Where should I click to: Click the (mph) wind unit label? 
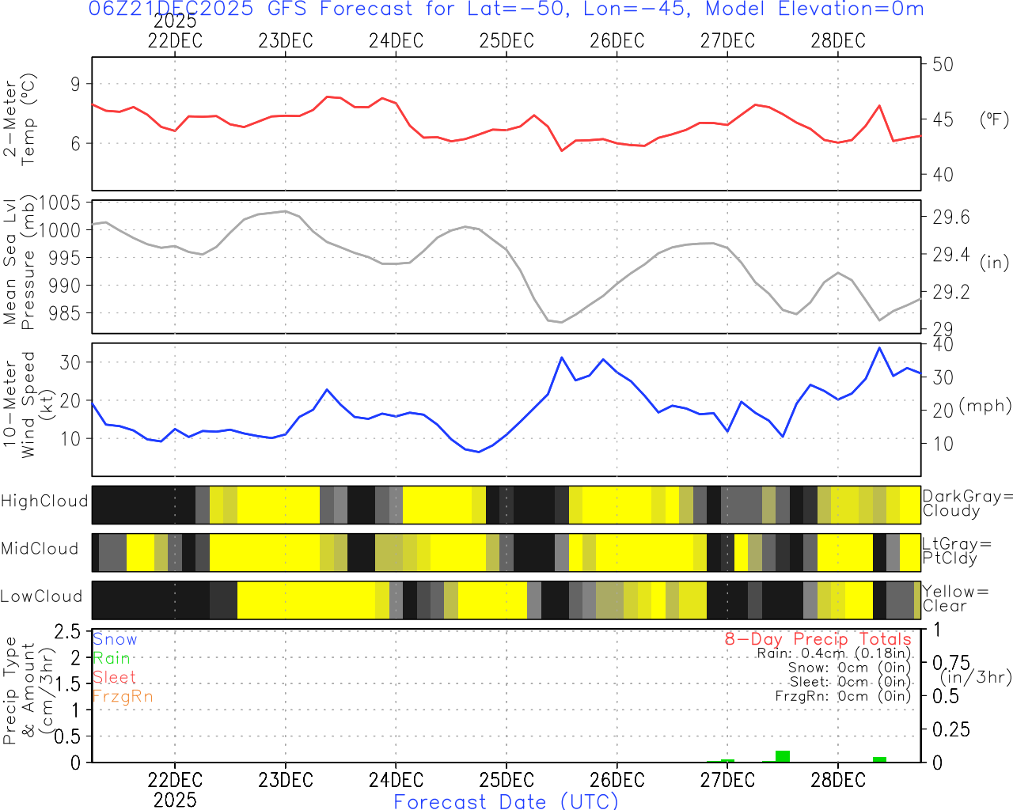tap(985, 406)
